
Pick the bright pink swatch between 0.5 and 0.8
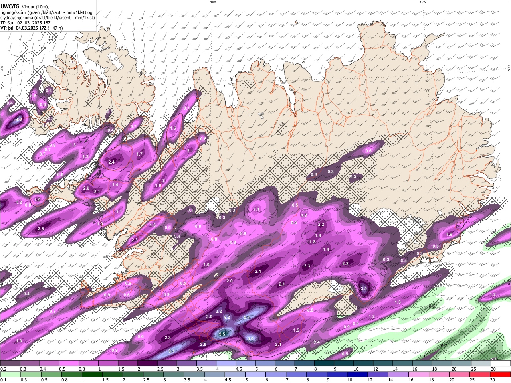(x=69, y=363)
